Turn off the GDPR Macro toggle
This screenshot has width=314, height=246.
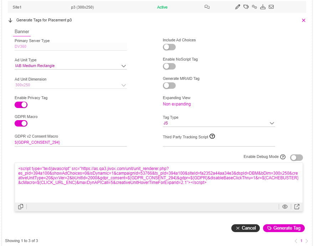click(x=21, y=123)
